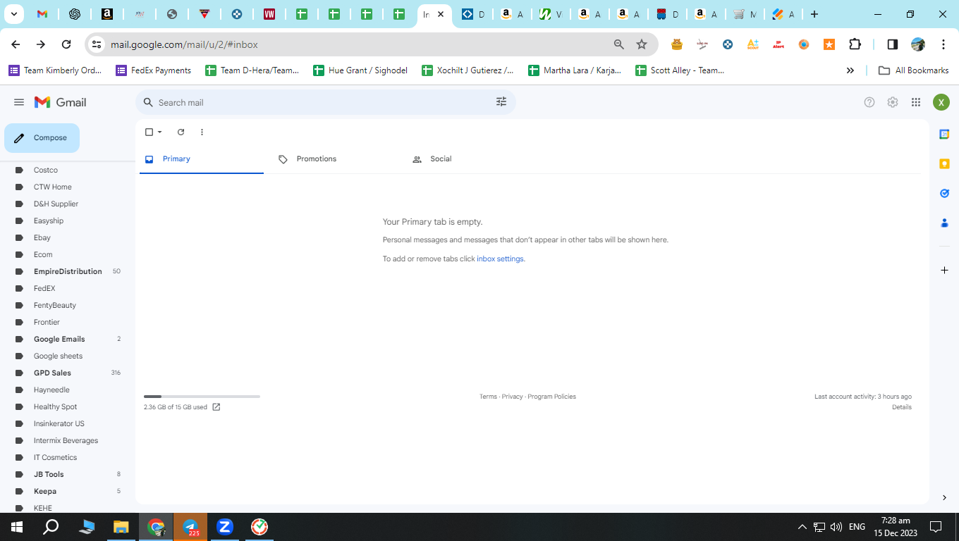
Task: Open Google Keep side panel icon
Action: pyautogui.click(x=944, y=163)
